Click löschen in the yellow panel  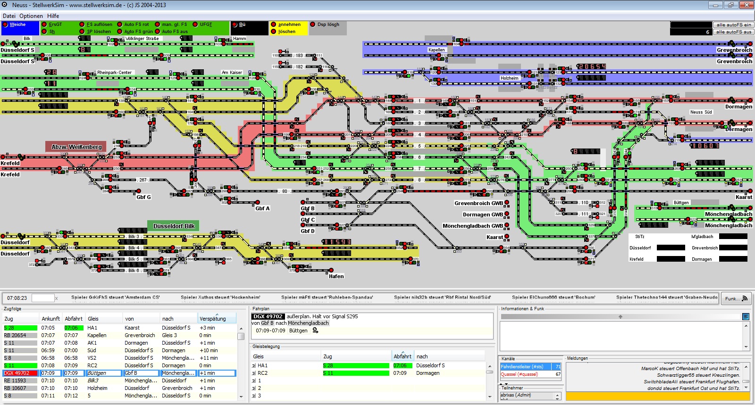[x=283, y=32]
